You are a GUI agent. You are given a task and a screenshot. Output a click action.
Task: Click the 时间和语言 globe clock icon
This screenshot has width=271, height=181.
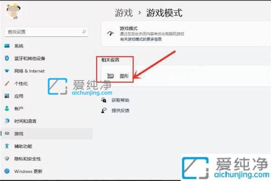coord(7,121)
